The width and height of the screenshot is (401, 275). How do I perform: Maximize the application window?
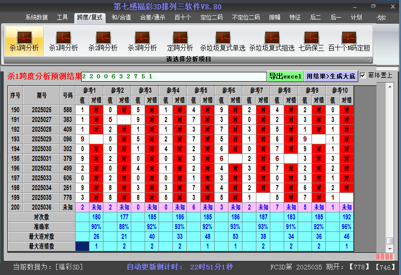tap(373, 6)
